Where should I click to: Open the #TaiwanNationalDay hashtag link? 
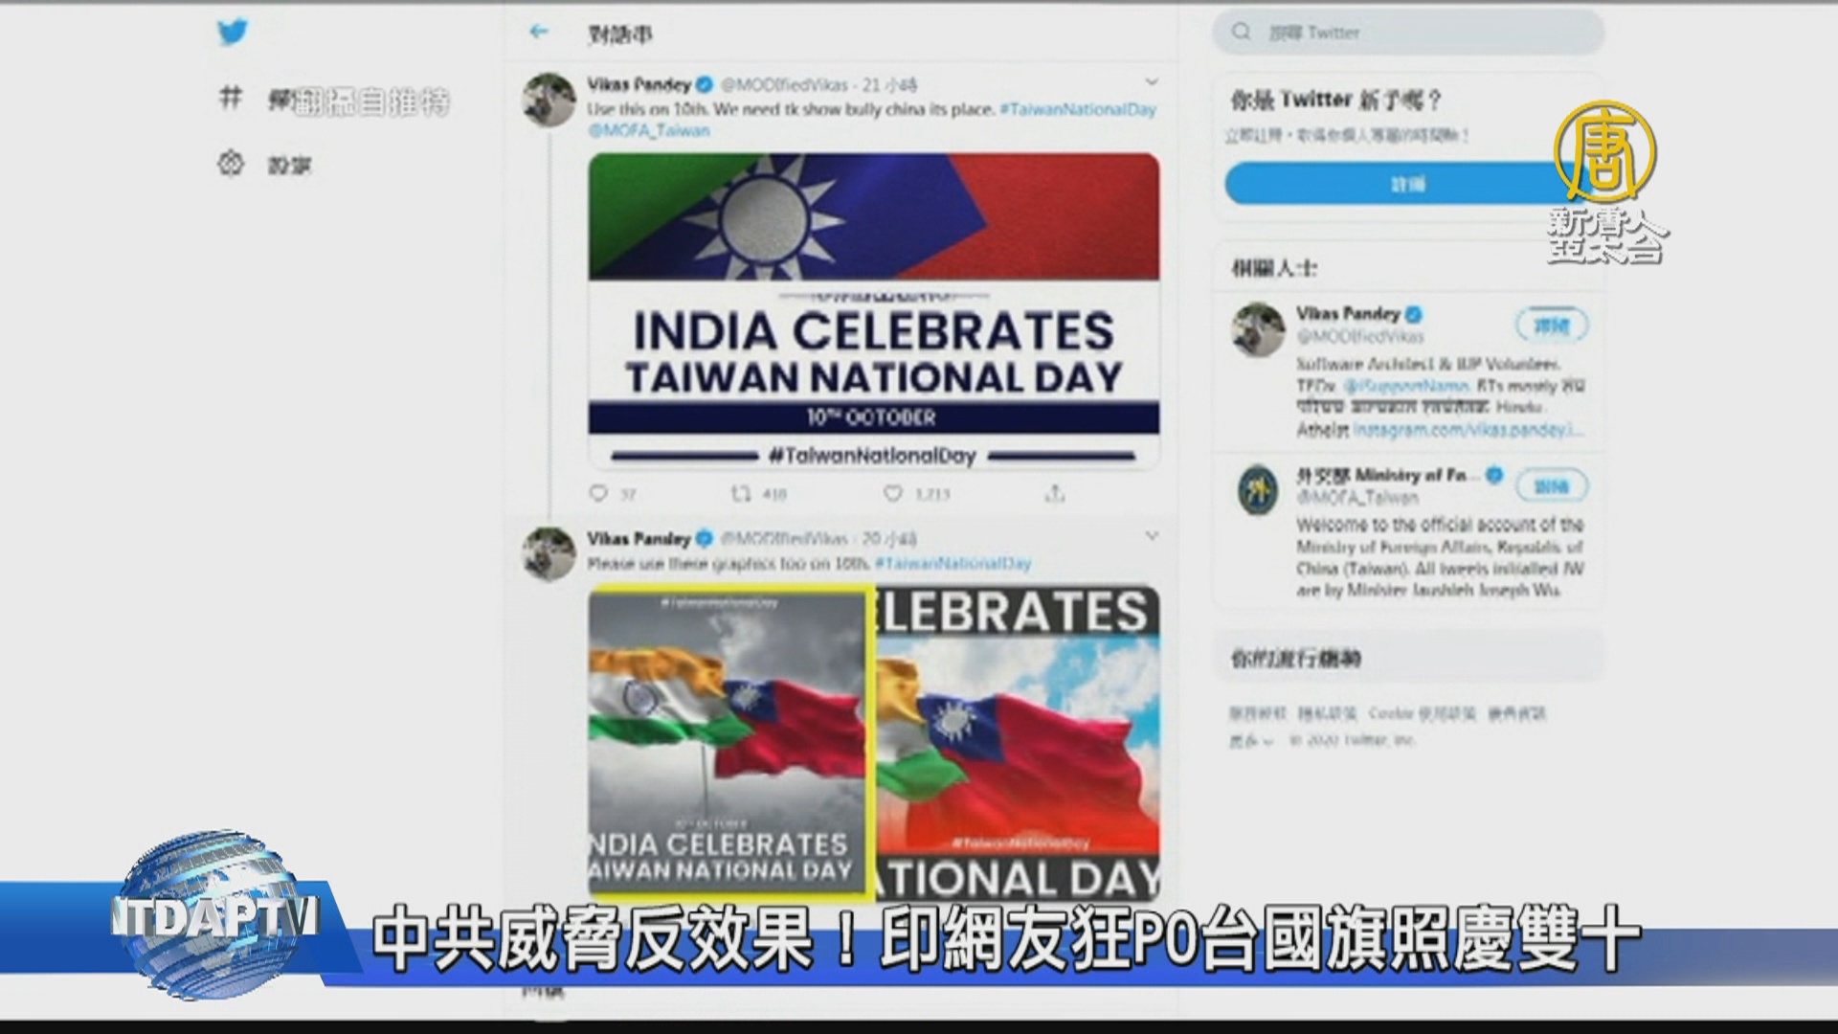(x=1078, y=109)
